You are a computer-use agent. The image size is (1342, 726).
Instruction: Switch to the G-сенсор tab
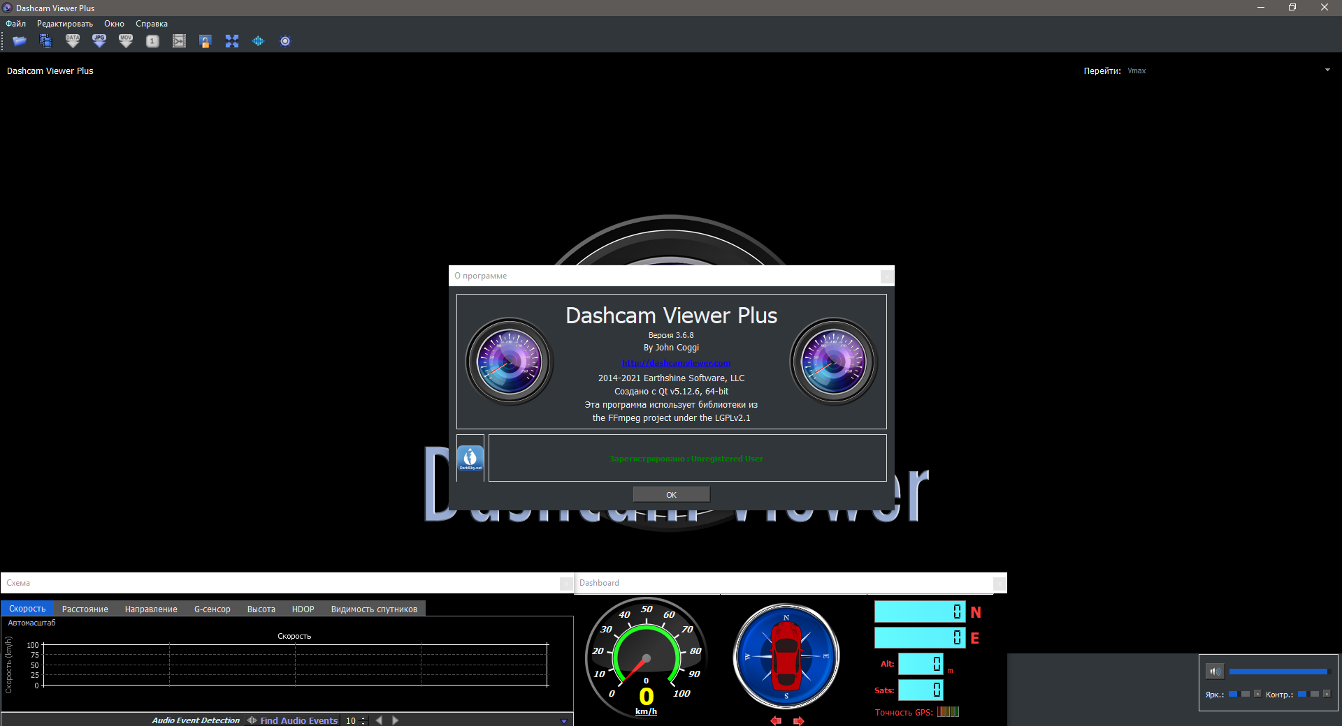pos(212,609)
